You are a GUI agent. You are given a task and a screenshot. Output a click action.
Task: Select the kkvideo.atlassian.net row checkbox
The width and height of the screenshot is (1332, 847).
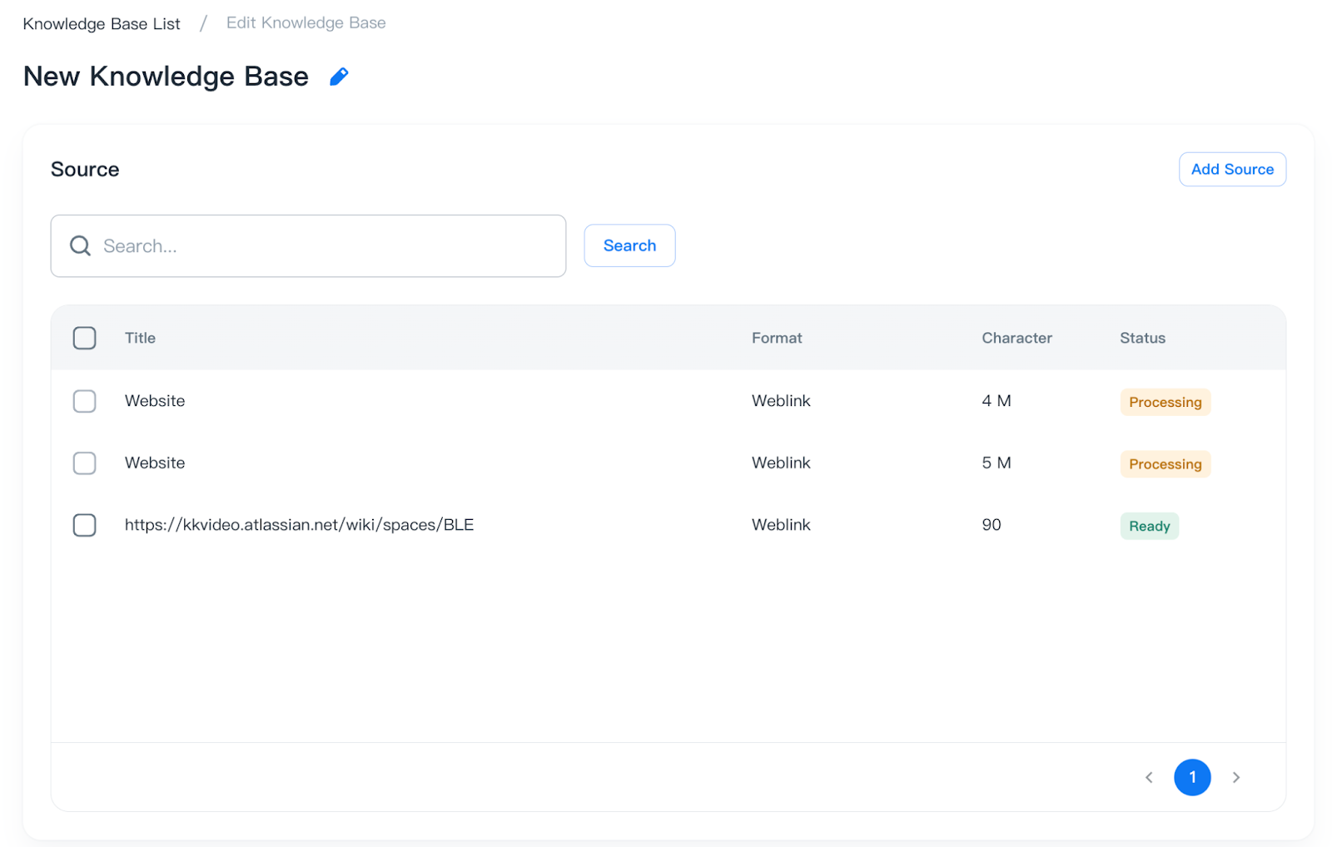pos(84,525)
